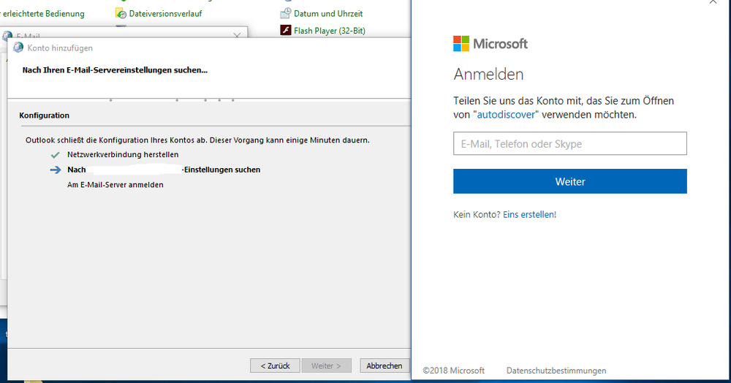Click the greyed-out Weiter > wizard button

tap(327, 365)
